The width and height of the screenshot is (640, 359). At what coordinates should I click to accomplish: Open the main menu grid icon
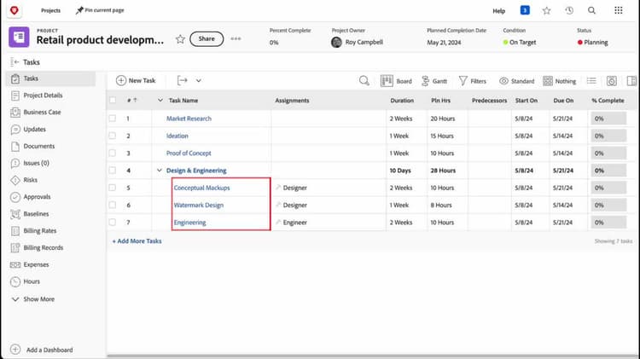(619, 10)
